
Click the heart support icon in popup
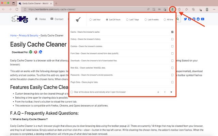(171, 92)
